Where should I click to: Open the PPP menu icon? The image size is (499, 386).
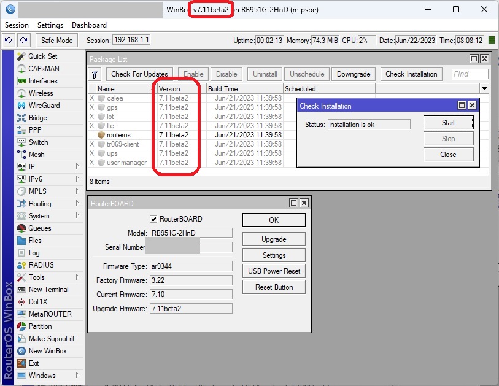coord(21,130)
